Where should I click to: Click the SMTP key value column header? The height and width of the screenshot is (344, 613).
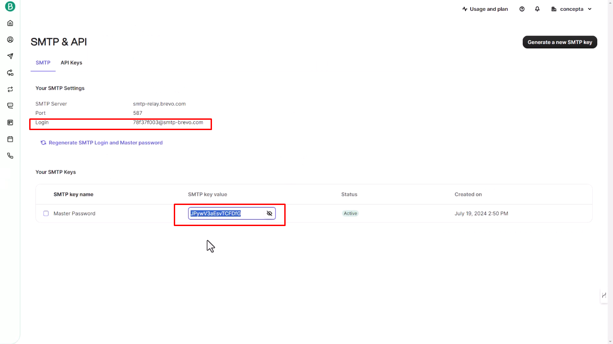(x=207, y=195)
